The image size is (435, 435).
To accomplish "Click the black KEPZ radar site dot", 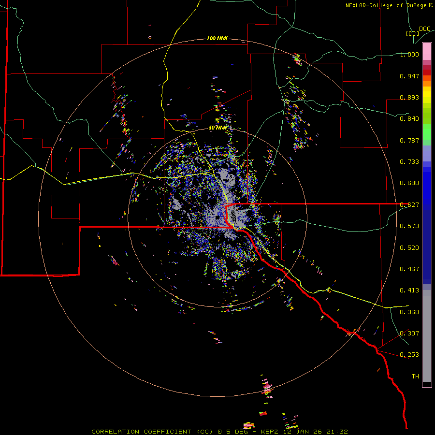I will pyautogui.click(x=217, y=217).
